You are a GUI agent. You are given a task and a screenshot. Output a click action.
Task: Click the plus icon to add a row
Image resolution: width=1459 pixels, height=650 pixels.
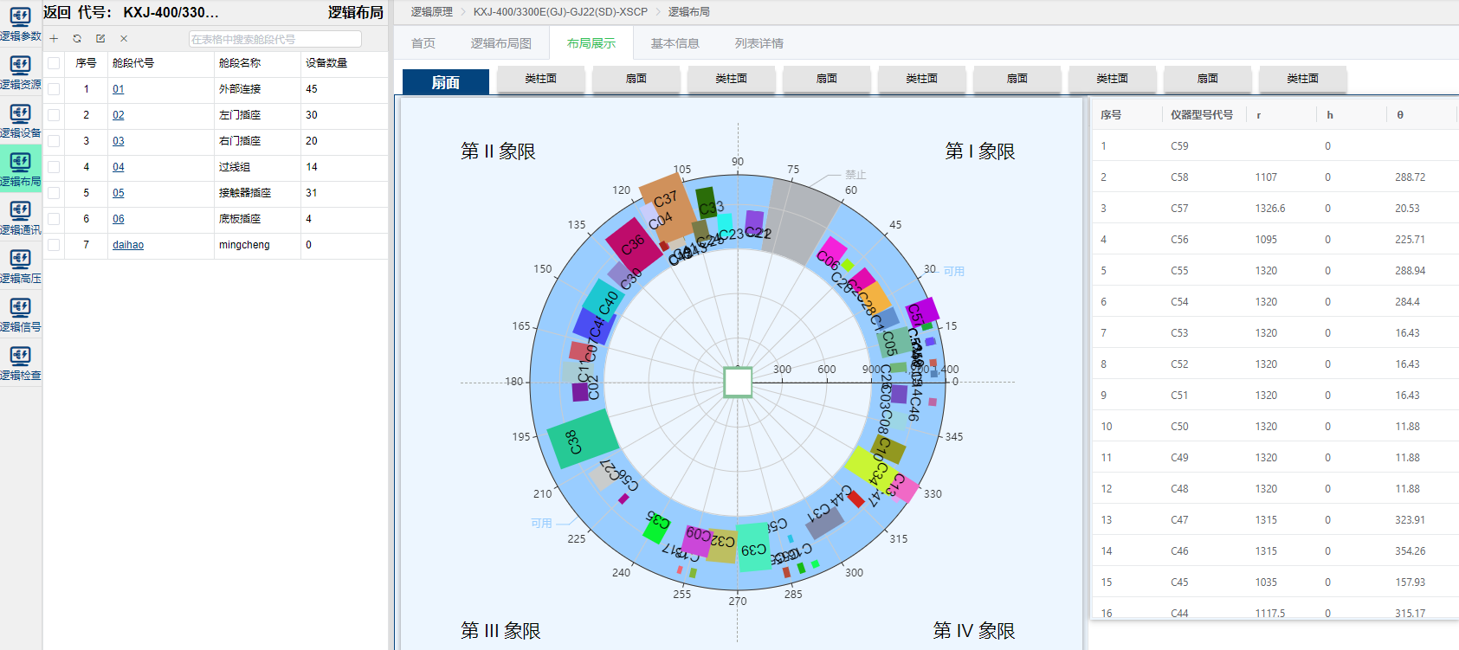click(54, 39)
